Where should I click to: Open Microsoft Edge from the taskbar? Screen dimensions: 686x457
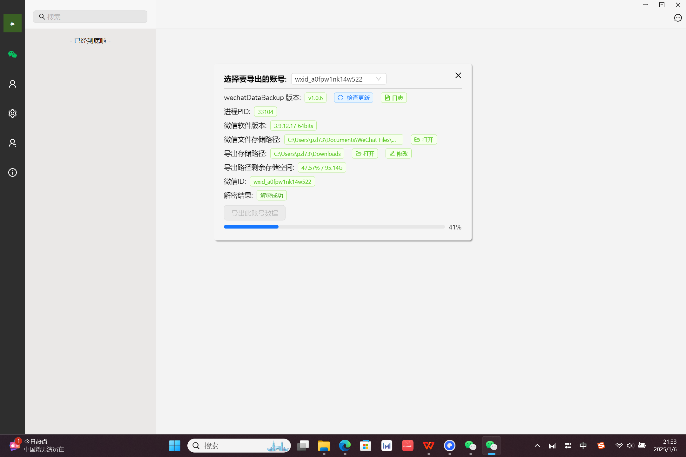(345, 446)
